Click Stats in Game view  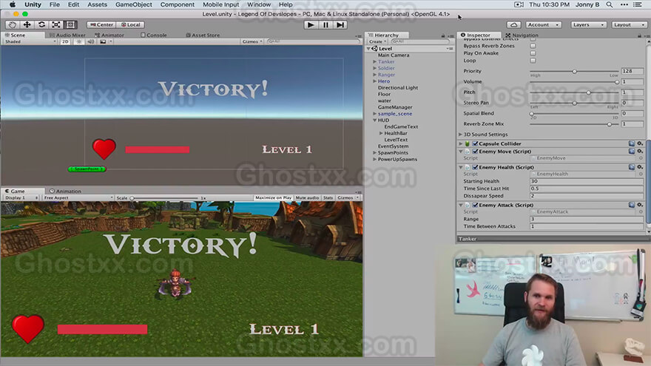pos(328,198)
